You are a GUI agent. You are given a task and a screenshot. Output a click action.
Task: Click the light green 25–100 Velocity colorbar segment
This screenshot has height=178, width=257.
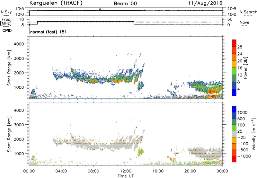(234, 128)
